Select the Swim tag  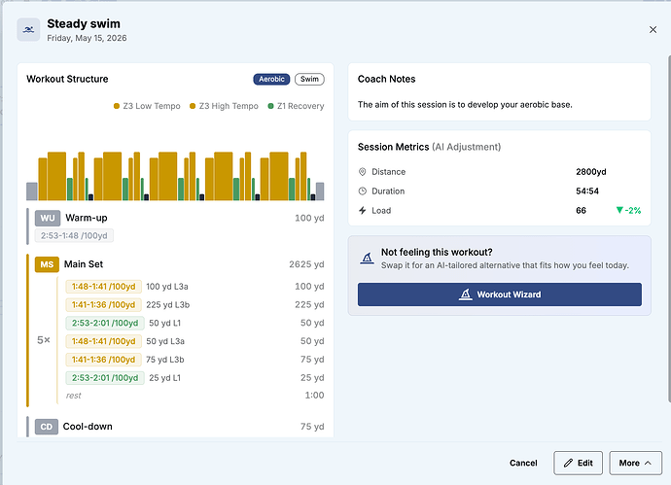coord(309,79)
